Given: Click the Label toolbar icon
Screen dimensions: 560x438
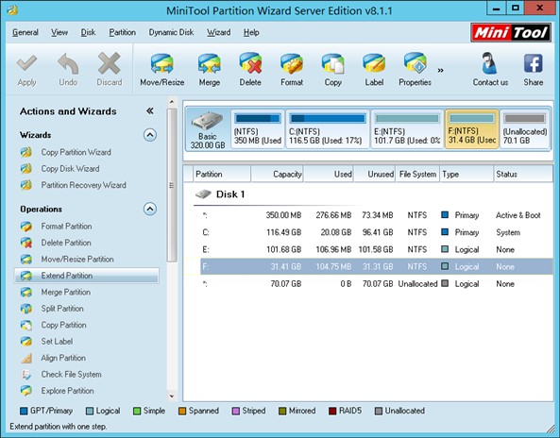Looking at the screenshot, I should 374,63.
